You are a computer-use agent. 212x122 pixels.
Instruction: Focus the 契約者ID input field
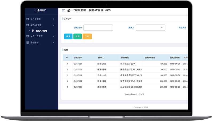pyautogui.click(x=98, y=28)
